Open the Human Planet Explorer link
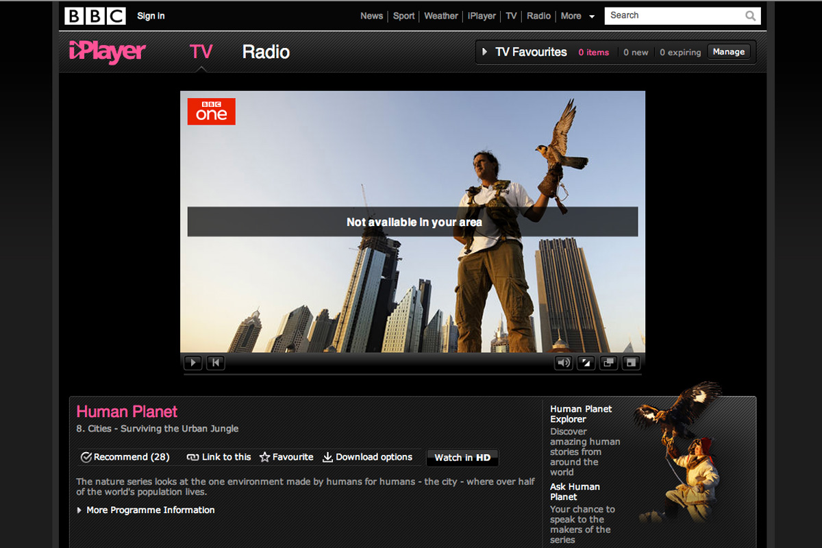Image resolution: width=822 pixels, height=548 pixels. point(580,414)
